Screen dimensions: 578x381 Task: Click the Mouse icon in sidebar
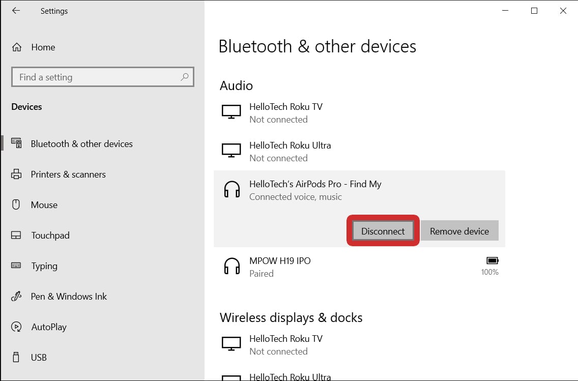click(16, 205)
